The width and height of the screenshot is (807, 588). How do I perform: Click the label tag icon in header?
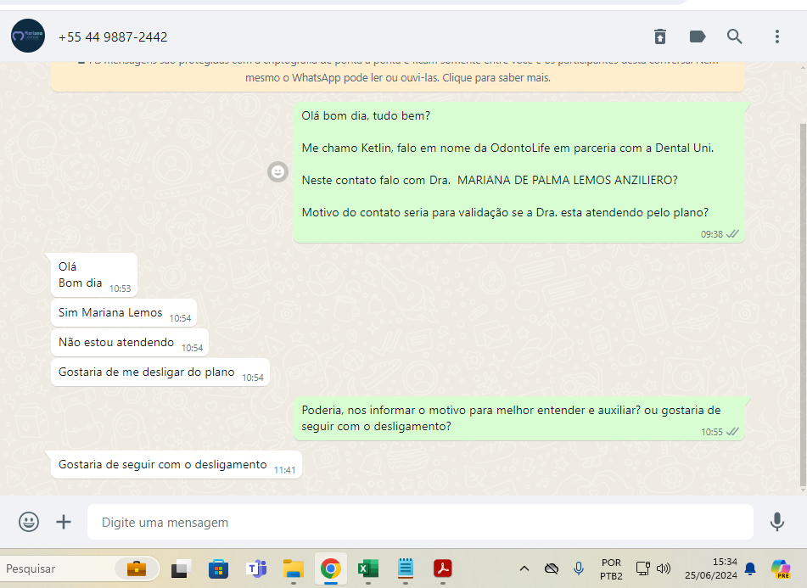[698, 36]
